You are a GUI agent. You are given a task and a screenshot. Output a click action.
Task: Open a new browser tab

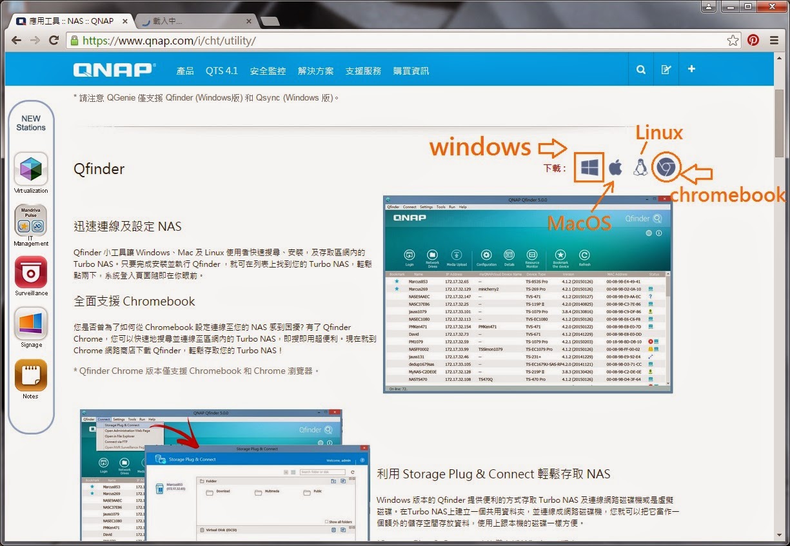270,21
